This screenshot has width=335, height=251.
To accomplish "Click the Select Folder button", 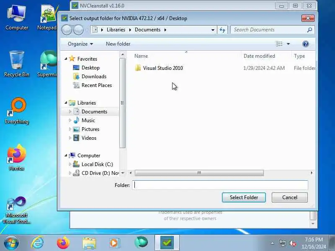I will click(244, 197).
